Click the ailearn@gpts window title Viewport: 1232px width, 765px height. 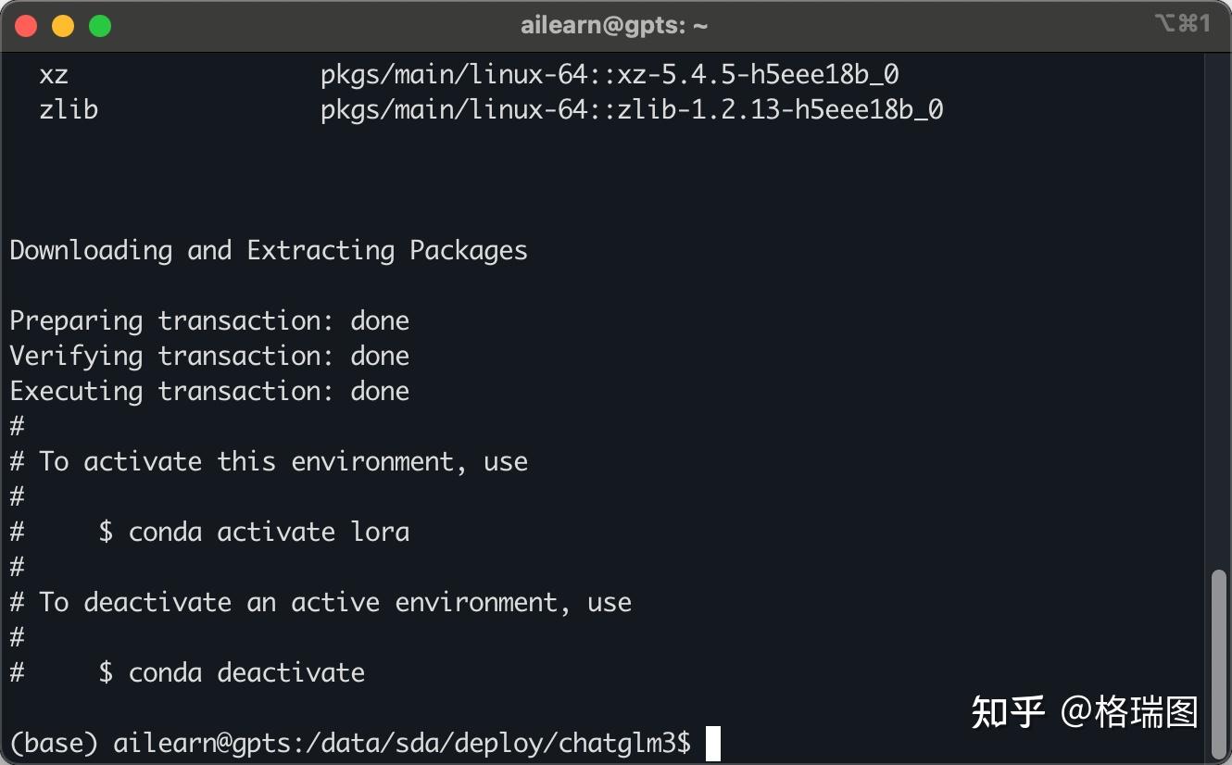pos(614,26)
